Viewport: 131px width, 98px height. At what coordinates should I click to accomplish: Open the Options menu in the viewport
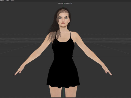(2, 1)
